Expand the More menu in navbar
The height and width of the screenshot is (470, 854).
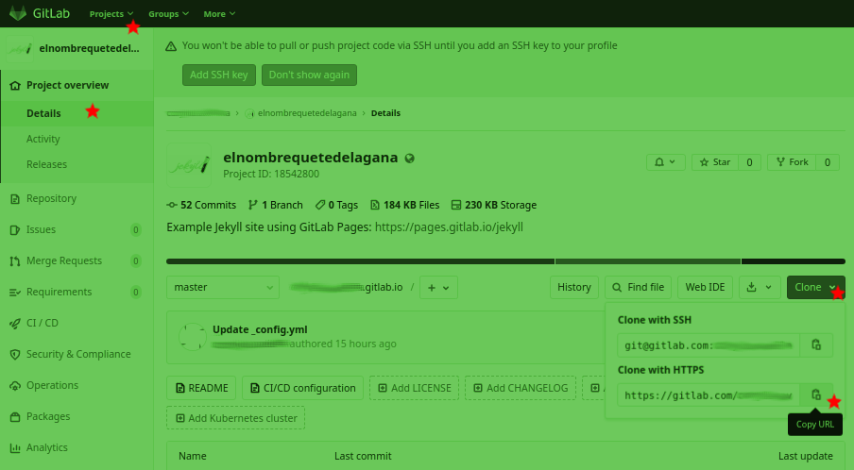point(219,14)
